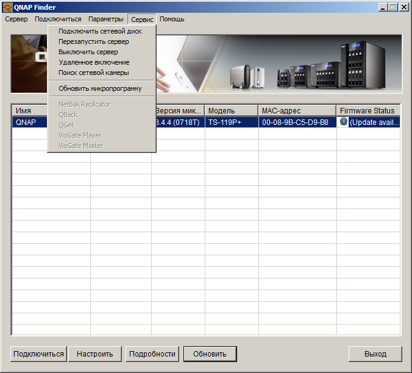Viewport: 412px width, 373px height.
Task: Select the QNAP server name cell
Action: [x=30, y=123]
